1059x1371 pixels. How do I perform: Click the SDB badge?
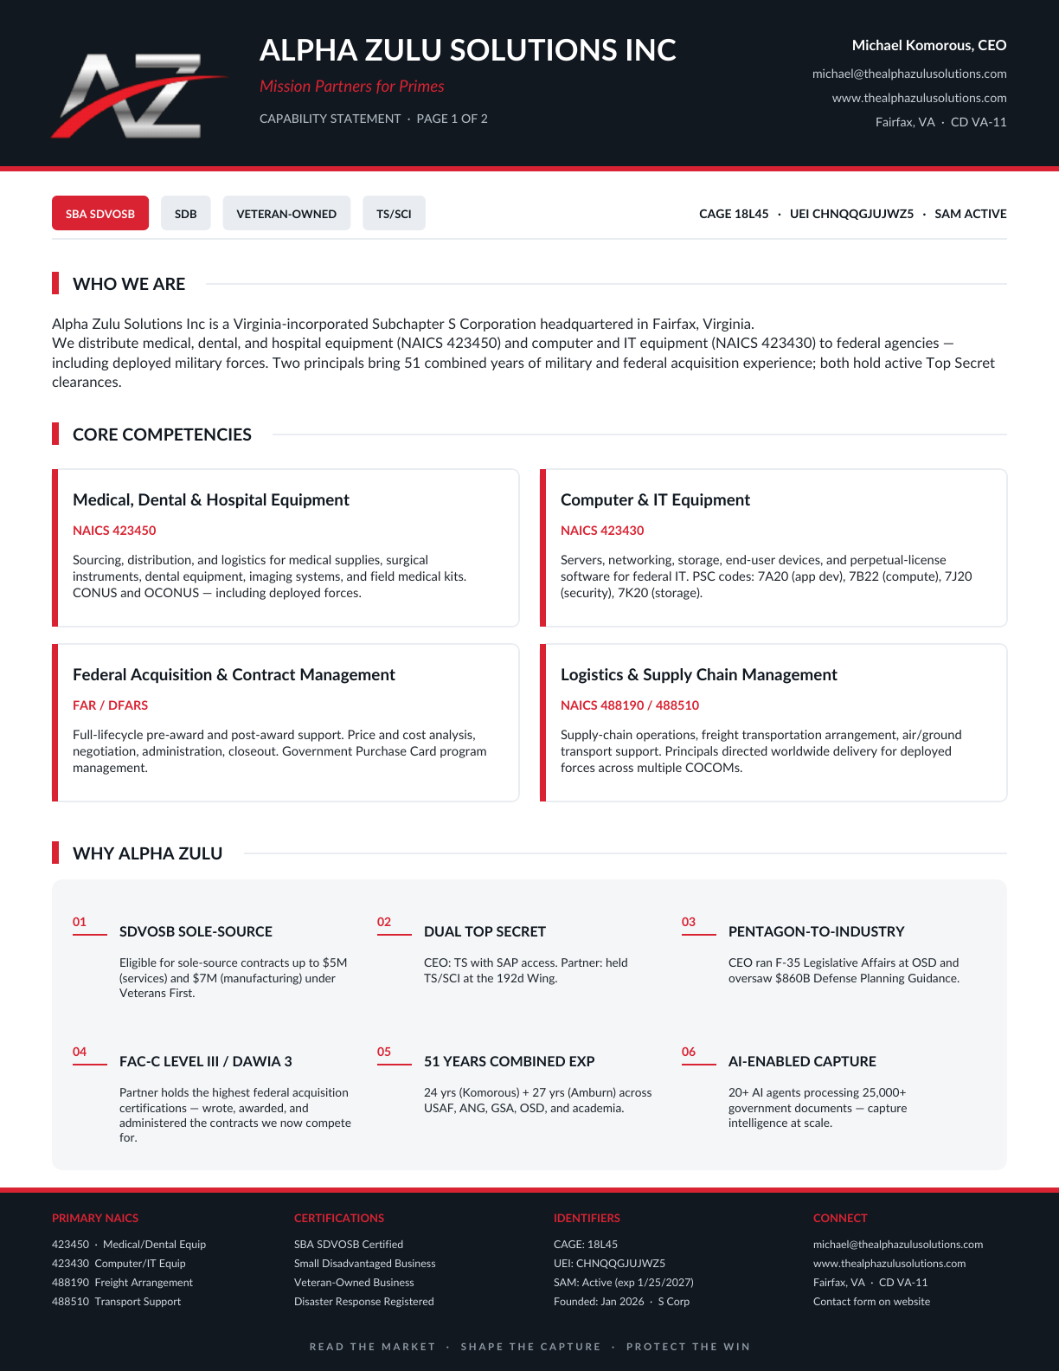[x=186, y=214]
